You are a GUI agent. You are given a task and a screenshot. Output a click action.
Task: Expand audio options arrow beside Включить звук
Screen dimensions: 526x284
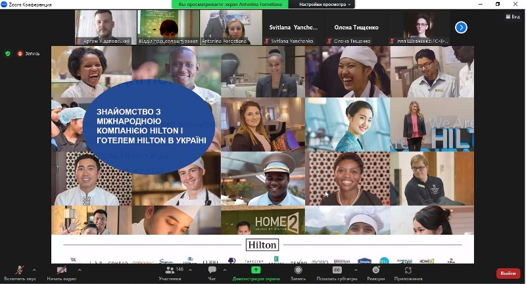click(34, 270)
